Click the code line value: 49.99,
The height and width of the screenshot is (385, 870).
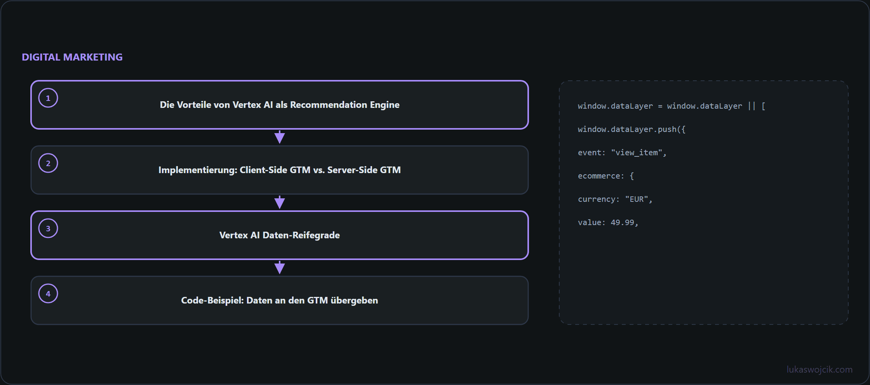[608, 222]
